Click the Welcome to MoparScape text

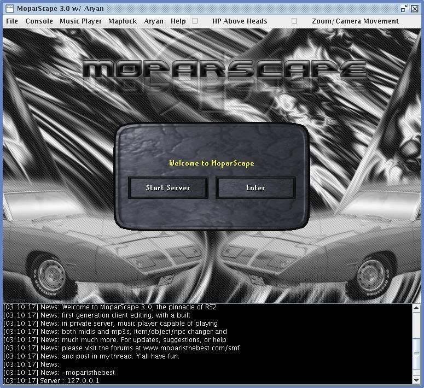(212, 163)
